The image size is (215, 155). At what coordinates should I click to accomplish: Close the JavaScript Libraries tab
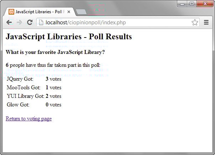(69, 12)
